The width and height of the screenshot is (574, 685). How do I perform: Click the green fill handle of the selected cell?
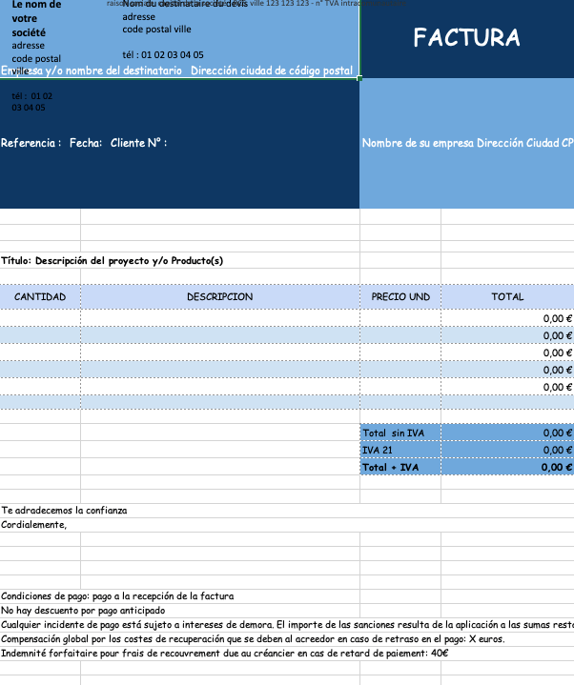[359, 78]
